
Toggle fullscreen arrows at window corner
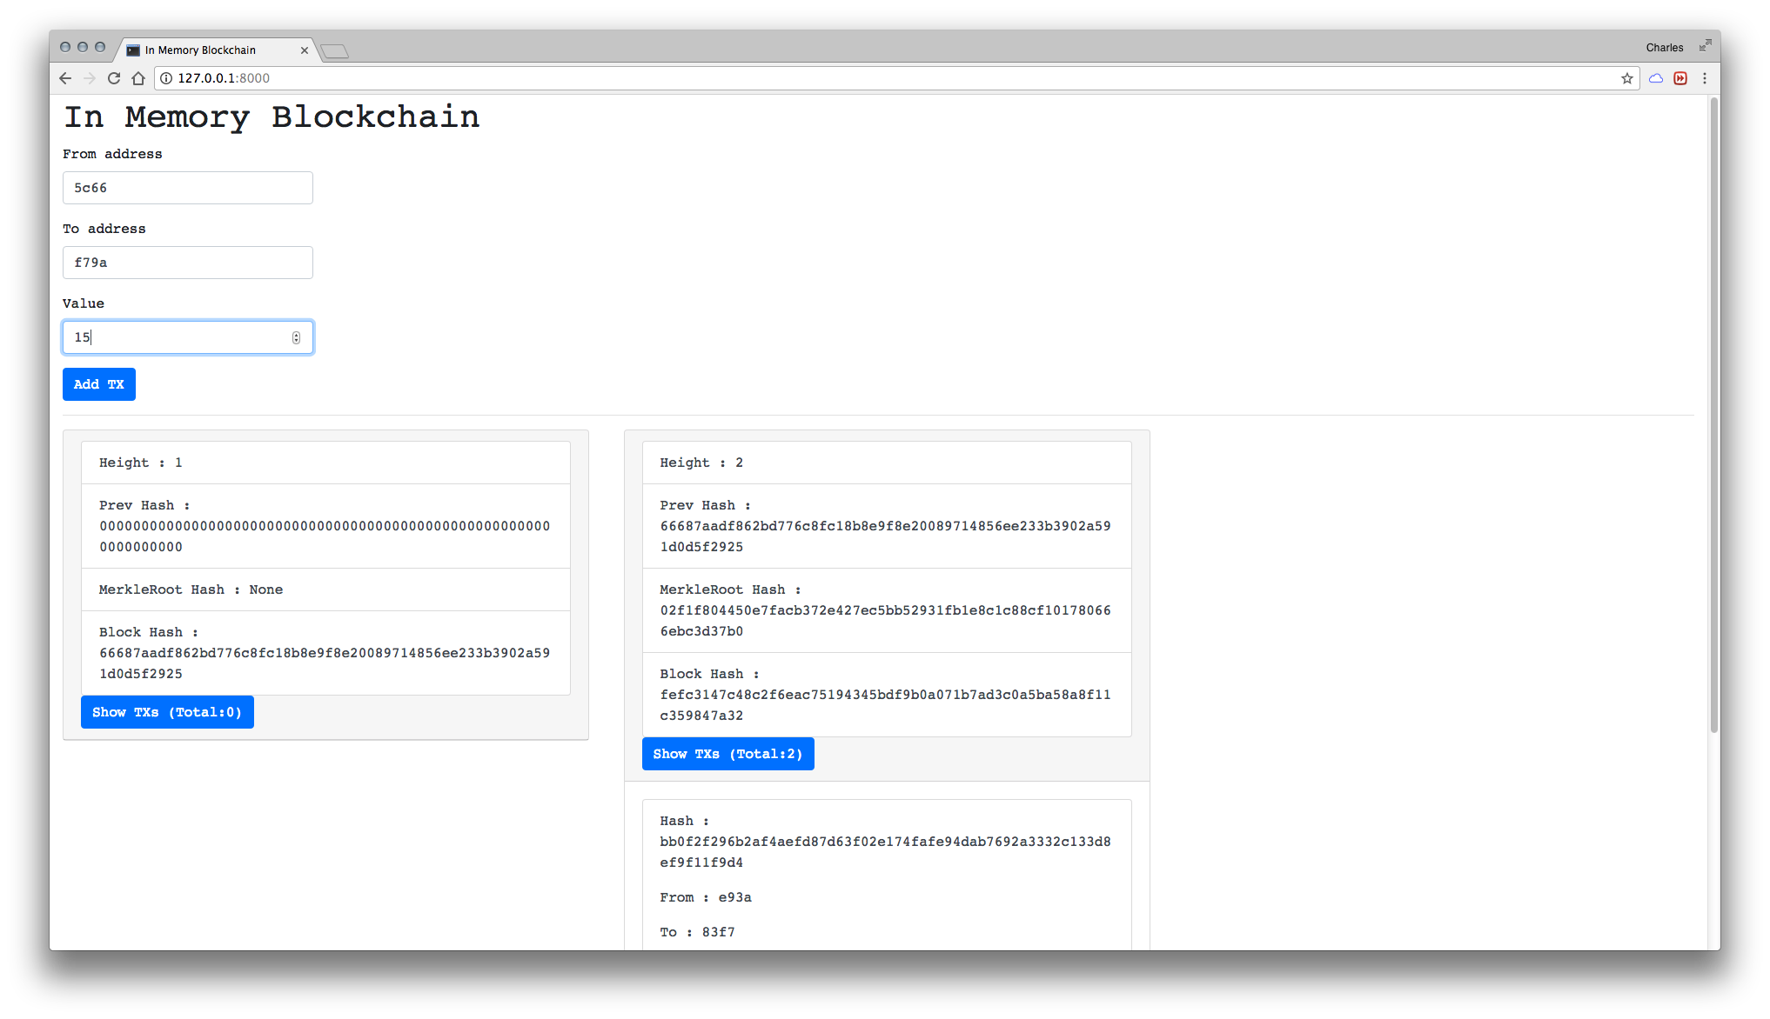coord(1705,45)
